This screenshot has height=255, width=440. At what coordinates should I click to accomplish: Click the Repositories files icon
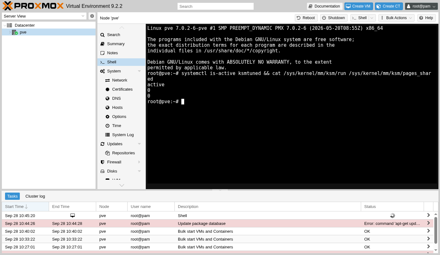[107, 153]
